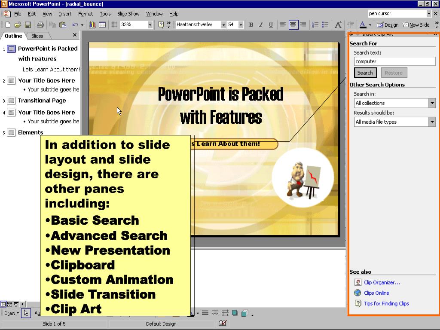Toggle Center alignment button
The image size is (440, 330).
pyautogui.click(x=293, y=24)
